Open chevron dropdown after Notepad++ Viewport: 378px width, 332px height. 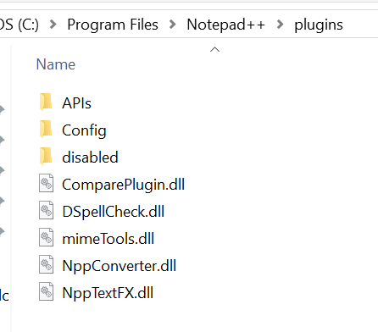tap(280, 25)
